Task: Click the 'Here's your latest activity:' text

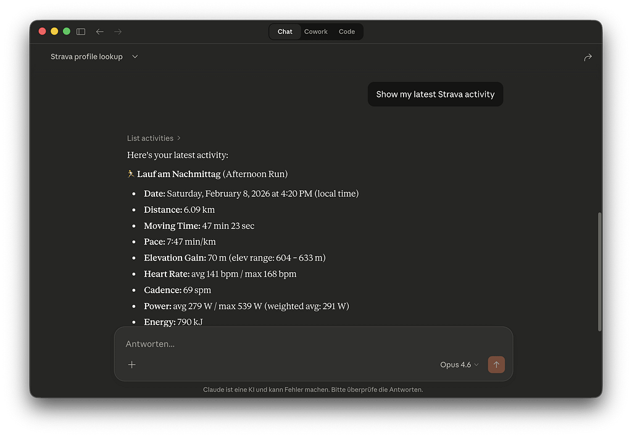Action: pyautogui.click(x=177, y=155)
